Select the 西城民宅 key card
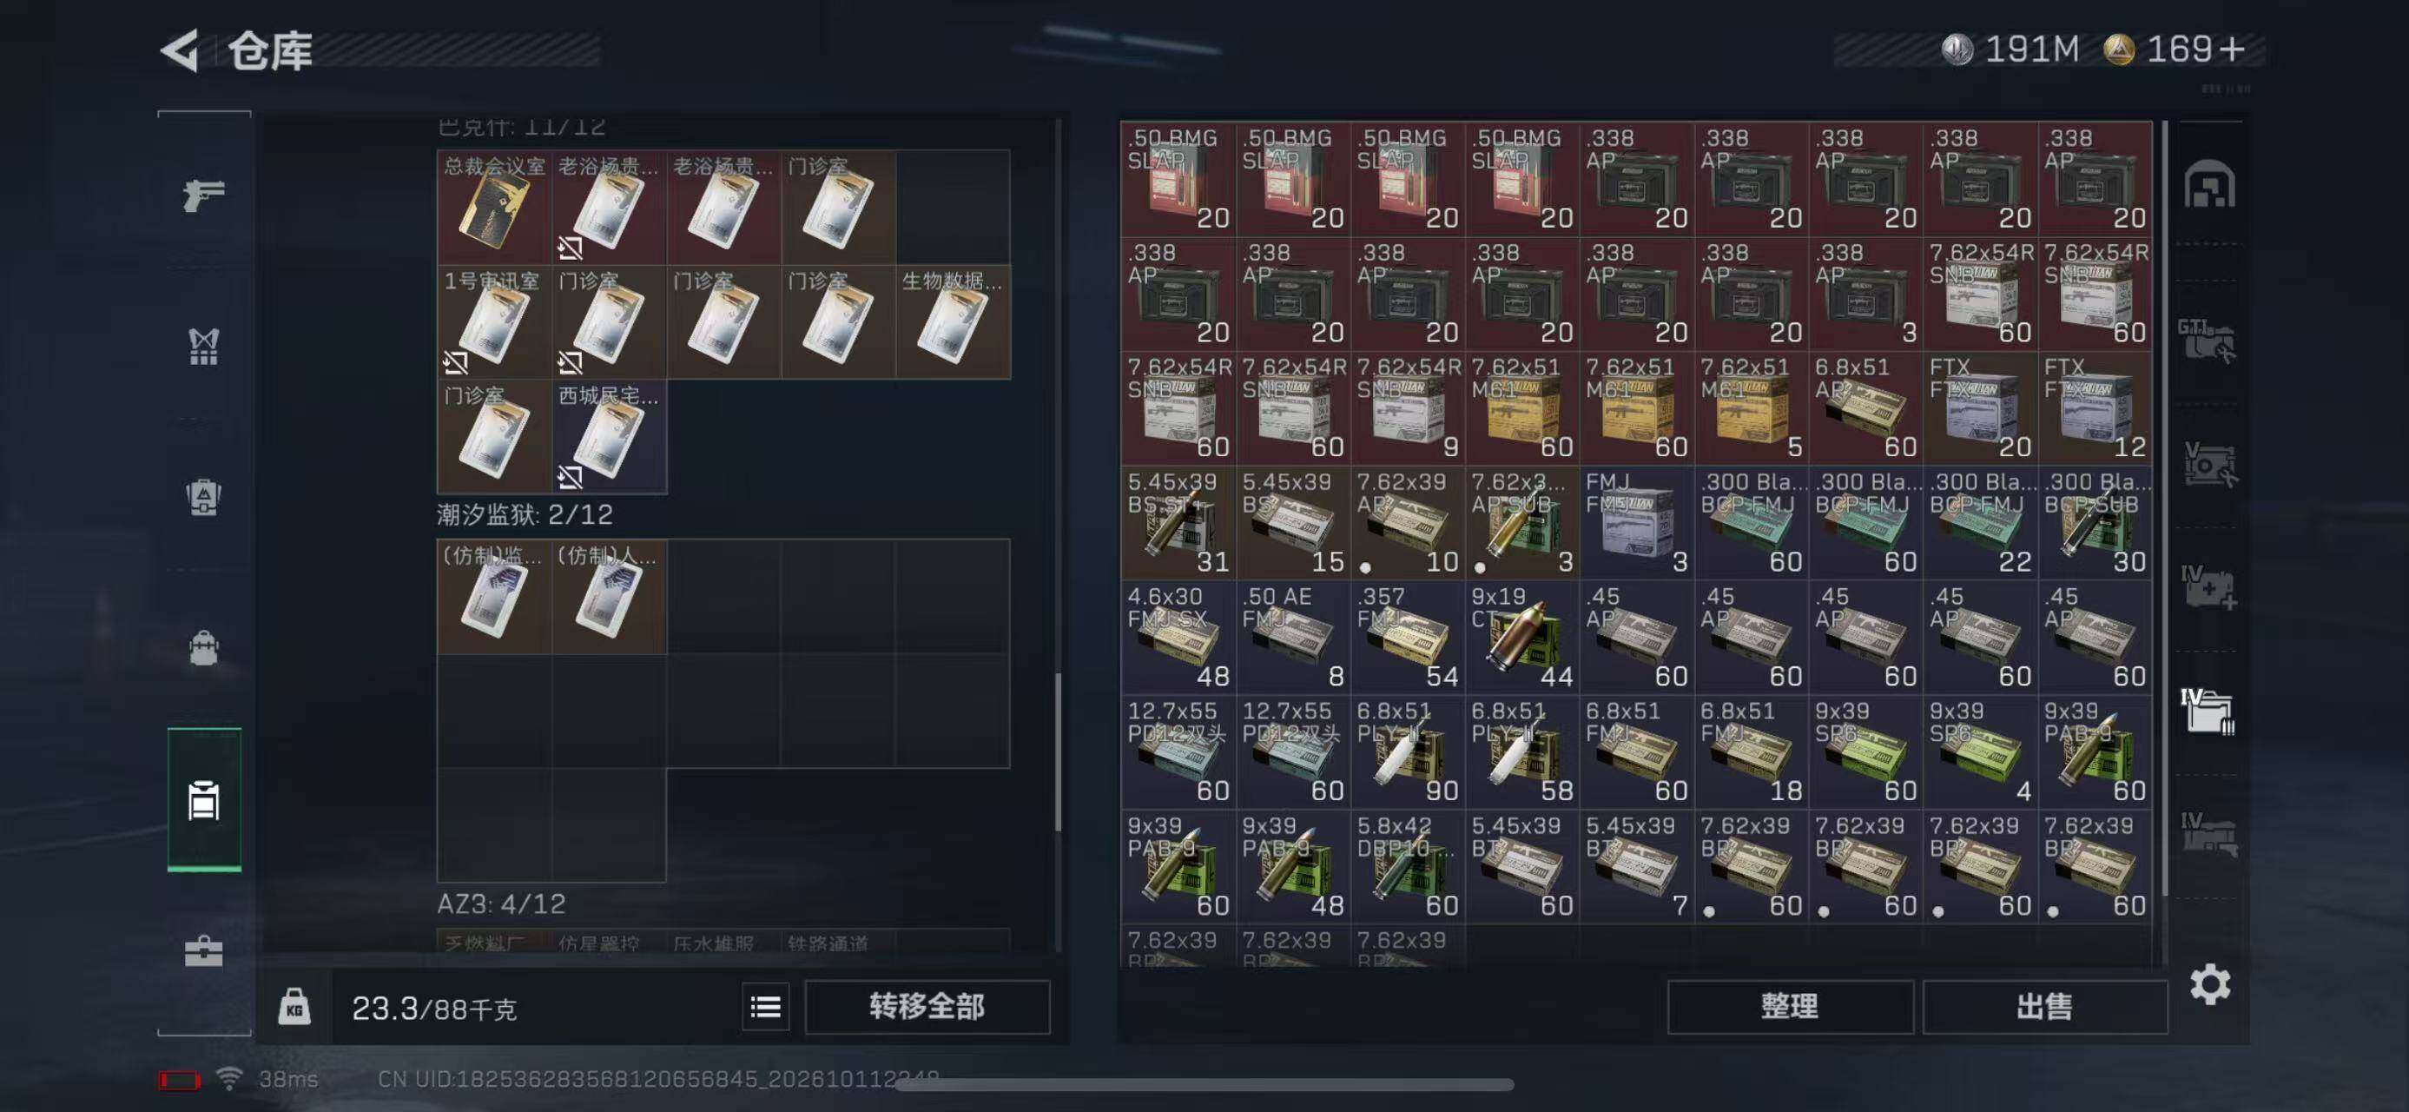Image resolution: width=2409 pixels, height=1112 pixels. [609, 436]
